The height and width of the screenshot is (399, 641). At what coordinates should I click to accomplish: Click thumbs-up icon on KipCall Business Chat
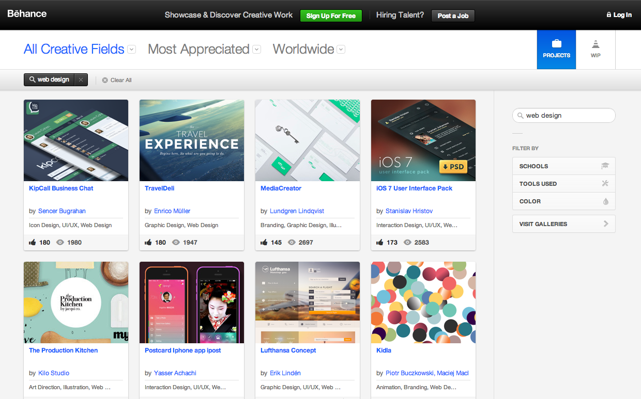coord(33,242)
